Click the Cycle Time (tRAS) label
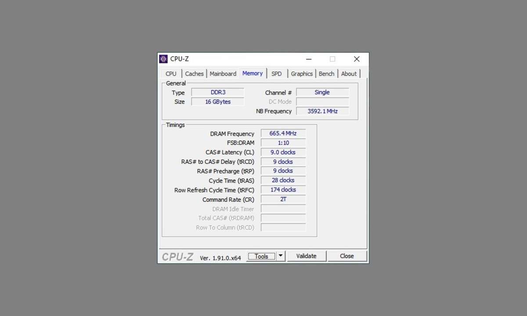 click(231, 181)
